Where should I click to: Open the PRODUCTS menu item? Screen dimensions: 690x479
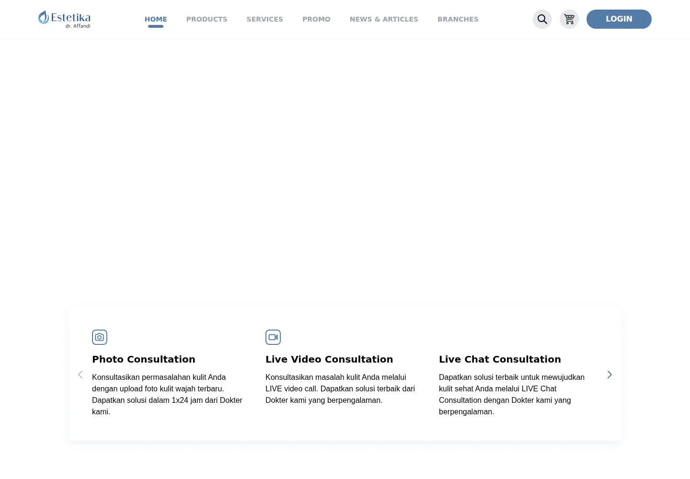pyautogui.click(x=207, y=19)
